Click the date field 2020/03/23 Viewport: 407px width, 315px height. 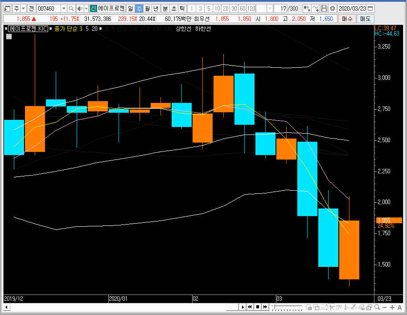click(352, 8)
